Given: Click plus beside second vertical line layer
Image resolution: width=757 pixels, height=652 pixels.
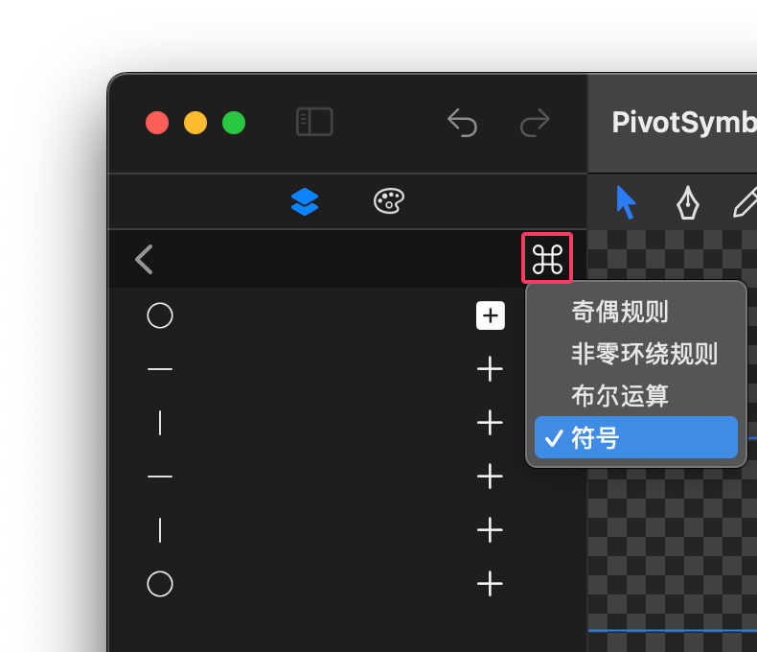Looking at the screenshot, I should point(490,530).
